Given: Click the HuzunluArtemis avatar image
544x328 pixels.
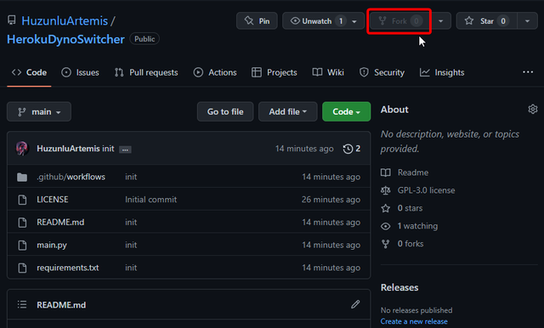Looking at the screenshot, I should [x=22, y=149].
